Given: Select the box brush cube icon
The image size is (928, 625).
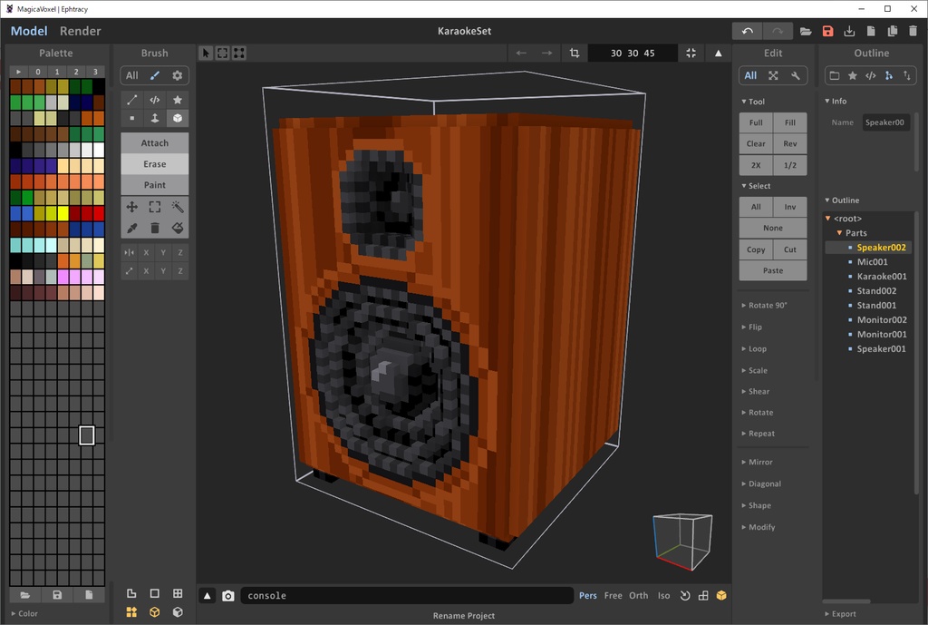Looking at the screenshot, I should click(x=177, y=118).
